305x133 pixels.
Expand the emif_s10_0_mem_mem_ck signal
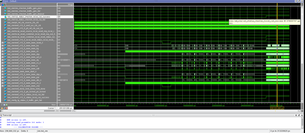coord(2,51)
